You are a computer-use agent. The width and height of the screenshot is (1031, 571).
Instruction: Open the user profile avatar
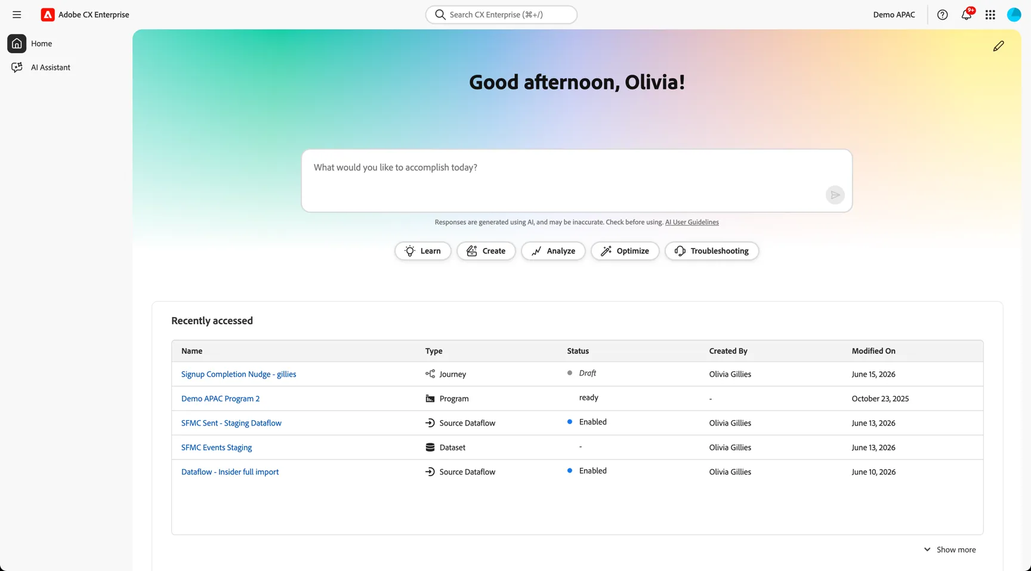(1014, 14)
